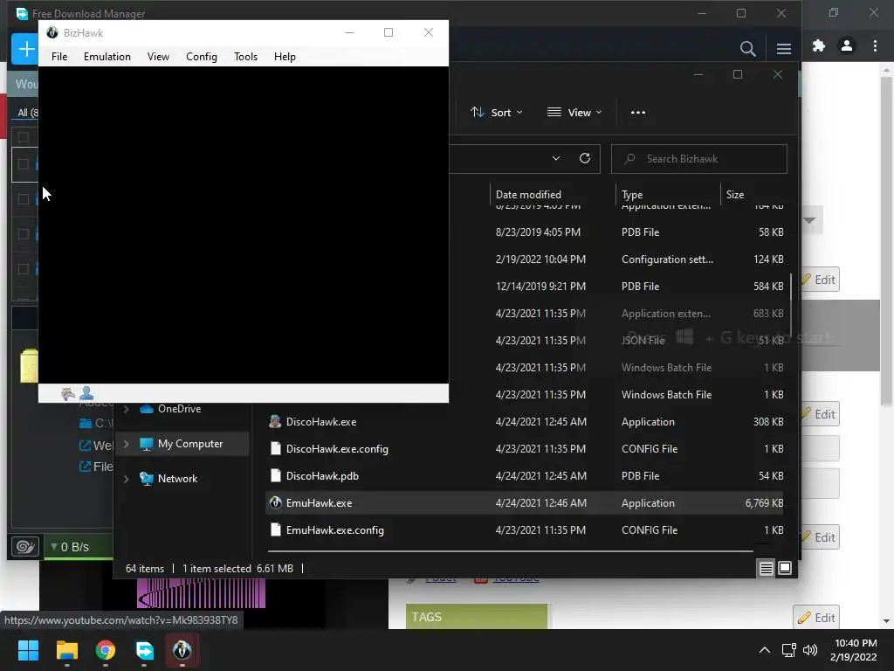Click the blue user icon in BizHawk status bar
Image resolution: width=894 pixels, height=671 pixels.
(x=86, y=392)
